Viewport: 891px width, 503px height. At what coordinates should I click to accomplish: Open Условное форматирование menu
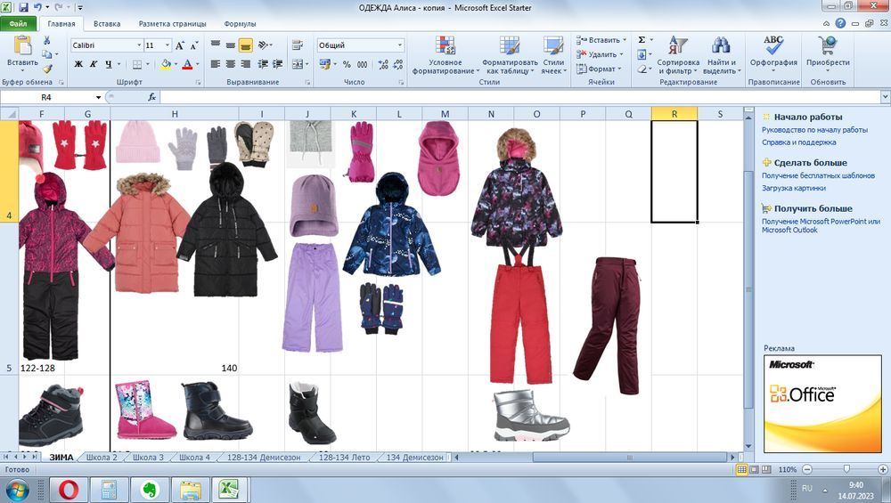[x=445, y=55]
